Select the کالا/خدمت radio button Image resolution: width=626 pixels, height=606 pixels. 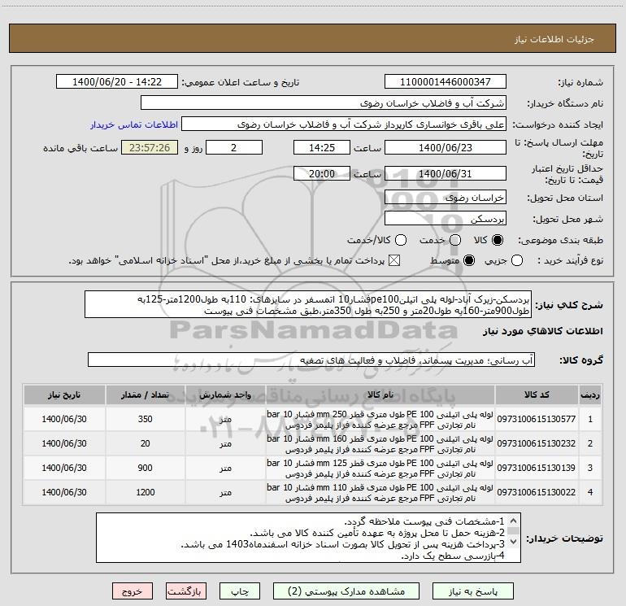pos(401,240)
